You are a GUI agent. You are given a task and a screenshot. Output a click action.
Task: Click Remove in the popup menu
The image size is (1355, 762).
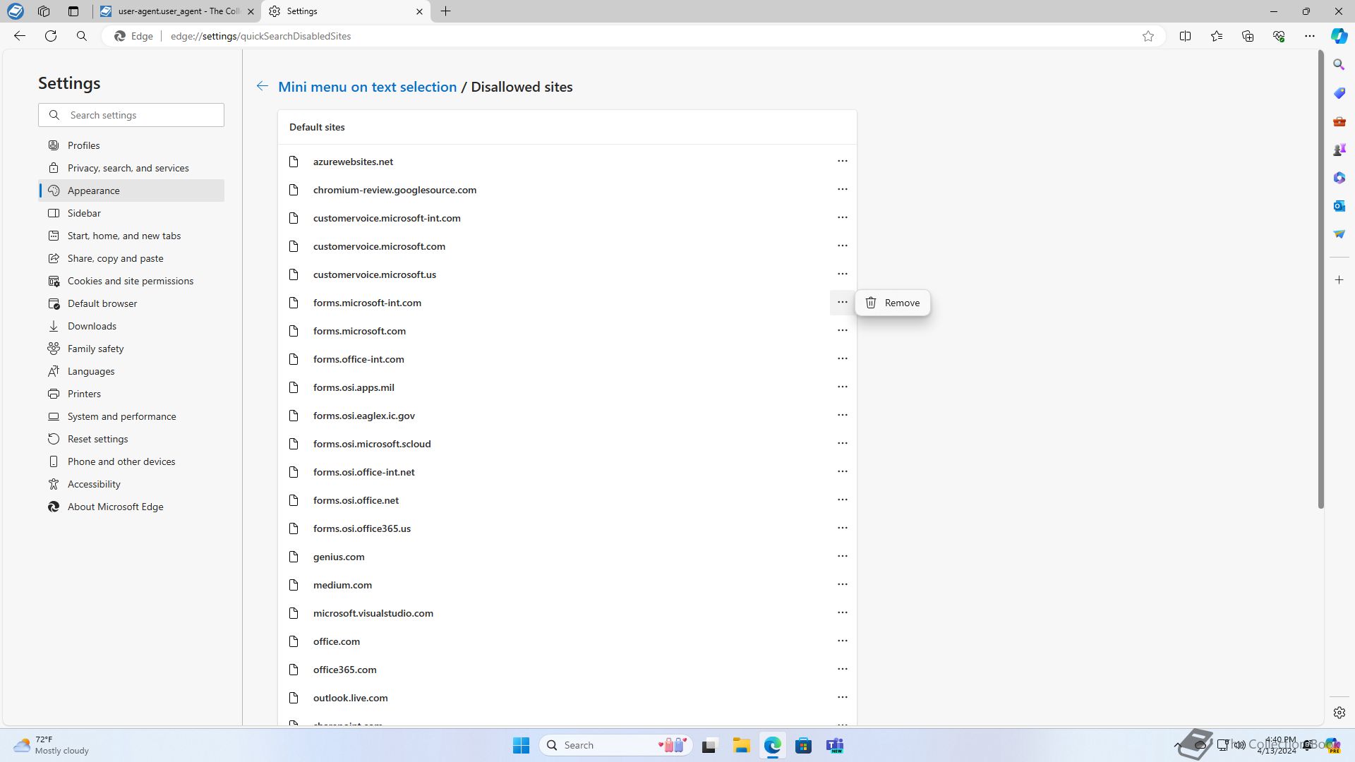click(x=893, y=303)
